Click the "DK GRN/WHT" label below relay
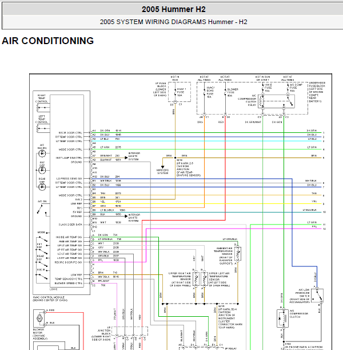 [253, 122]
